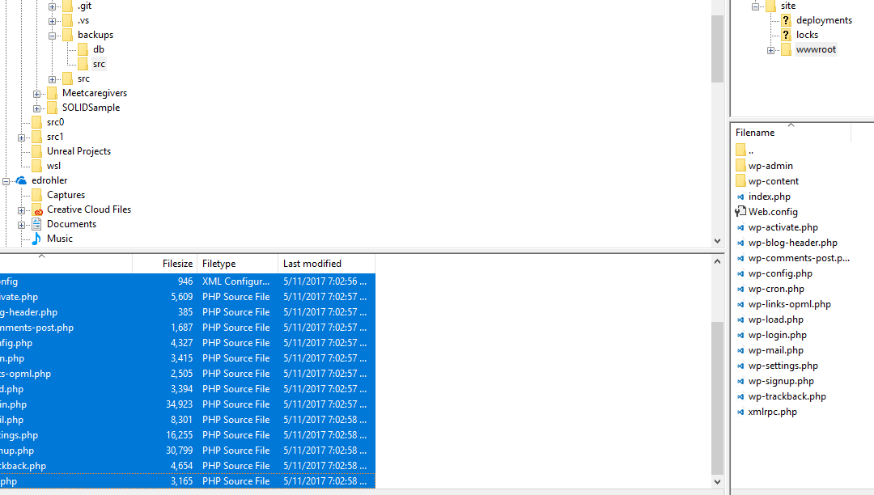This screenshot has height=495, width=874.
Task: Expand the remote wwwroot folder node
Action: point(771,50)
